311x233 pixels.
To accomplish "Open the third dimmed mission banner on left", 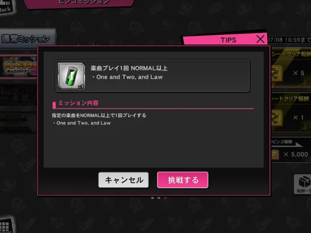I will pos(18,96).
